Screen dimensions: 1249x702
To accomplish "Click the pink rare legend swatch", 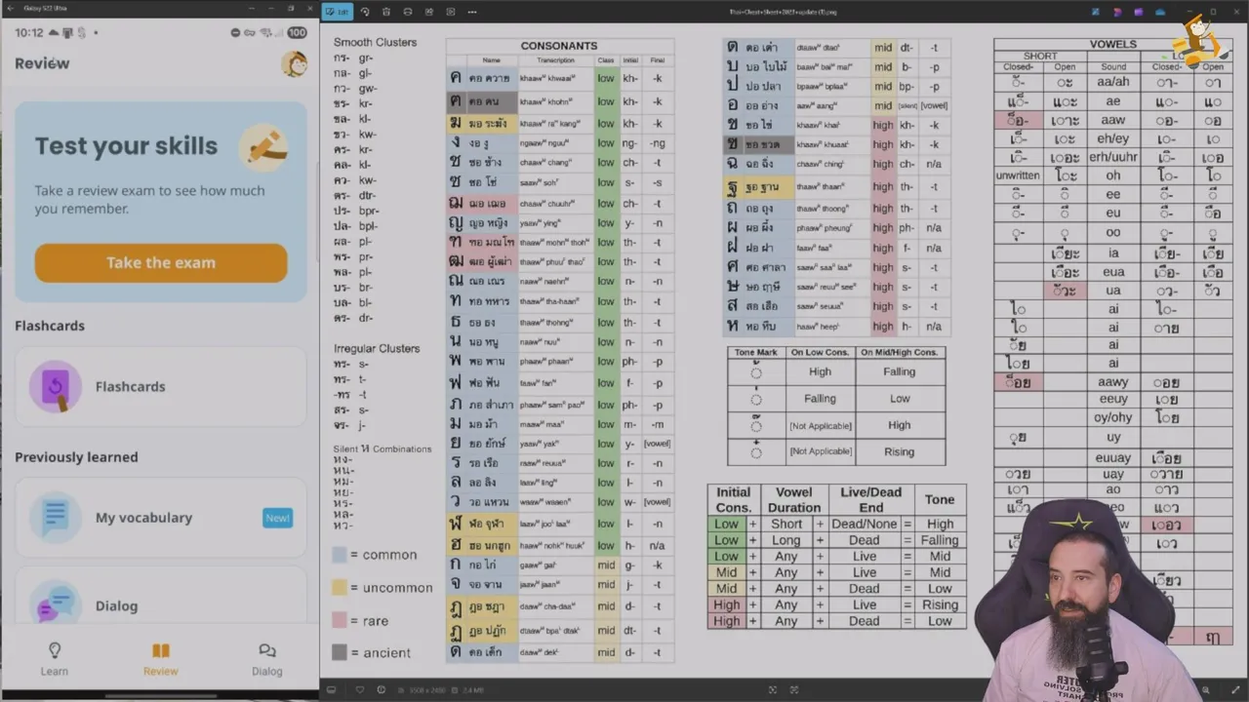I will [340, 621].
